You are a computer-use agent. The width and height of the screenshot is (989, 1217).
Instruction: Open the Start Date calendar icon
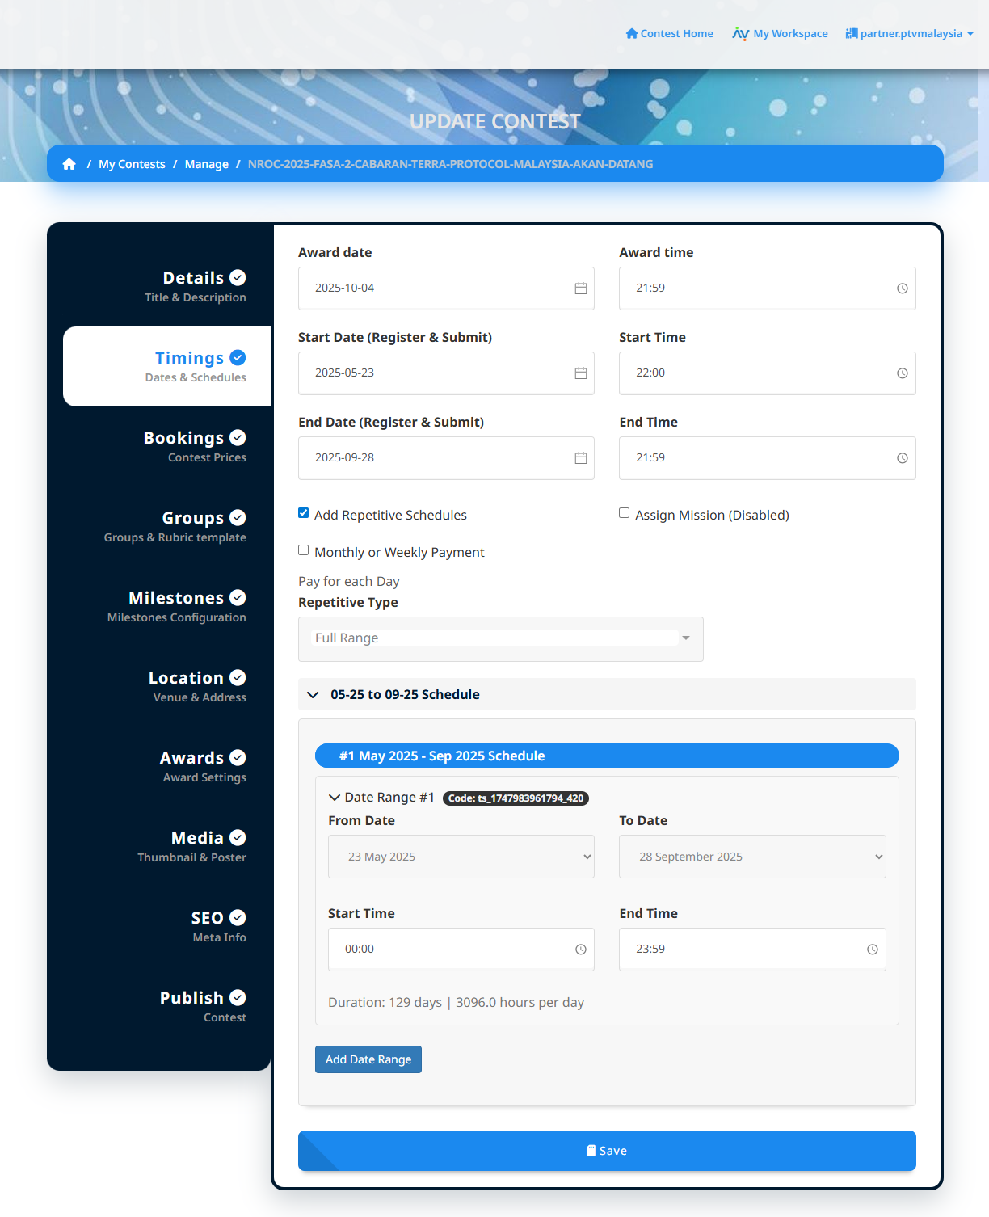click(x=580, y=373)
